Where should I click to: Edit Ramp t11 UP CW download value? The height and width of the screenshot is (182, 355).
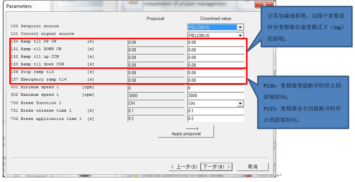216,42
